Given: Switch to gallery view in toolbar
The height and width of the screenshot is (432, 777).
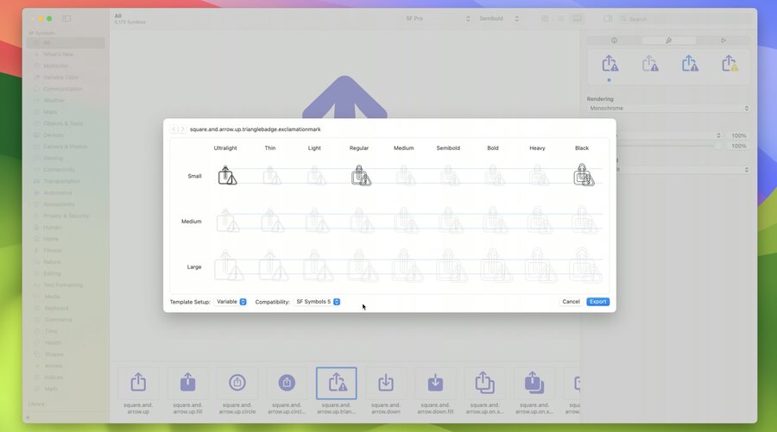Looking at the screenshot, I should pyautogui.click(x=578, y=18).
